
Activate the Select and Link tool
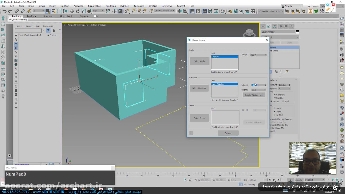click(17, 11)
